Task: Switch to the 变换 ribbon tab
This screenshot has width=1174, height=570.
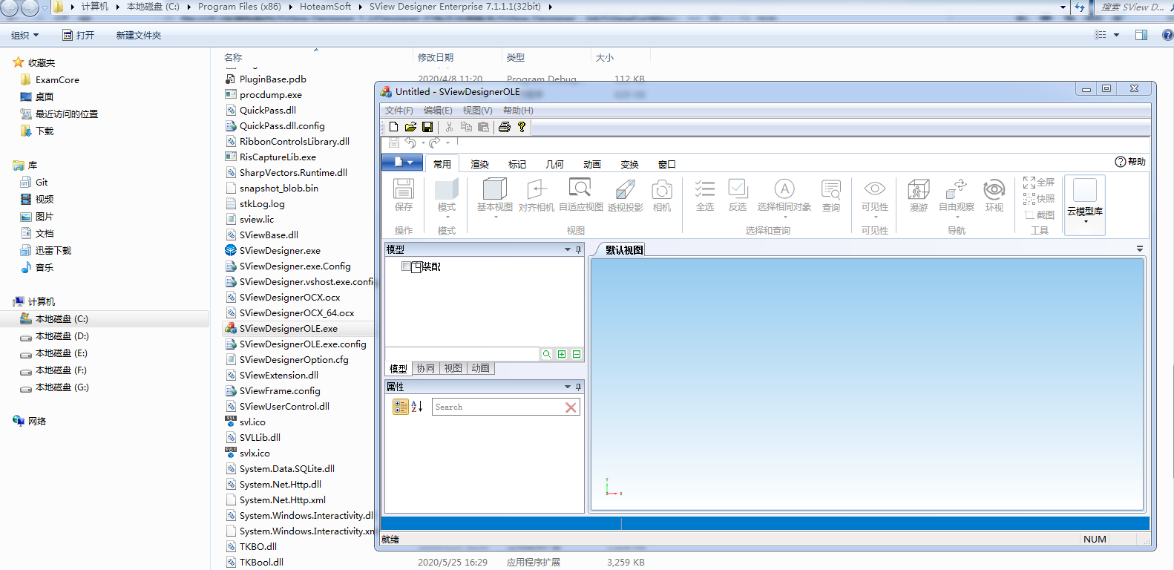Action: click(629, 164)
